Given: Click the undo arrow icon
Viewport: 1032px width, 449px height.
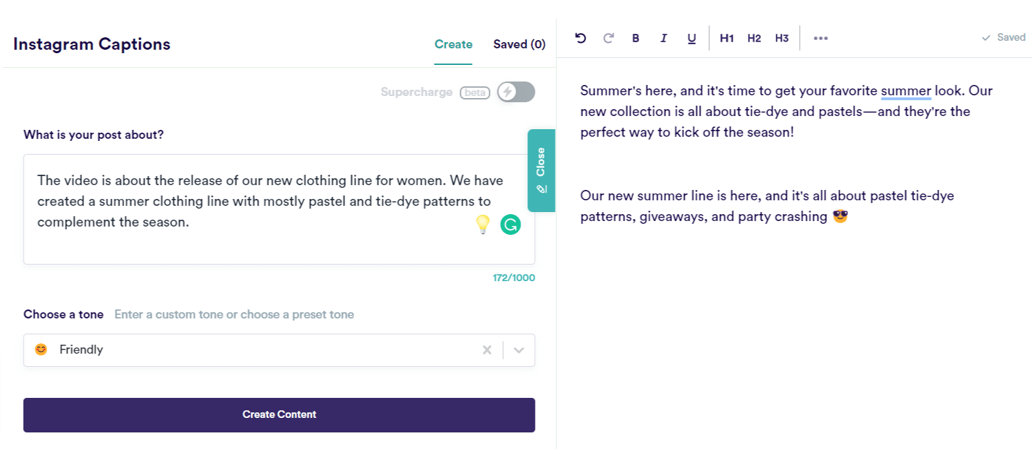Looking at the screenshot, I should tap(580, 38).
